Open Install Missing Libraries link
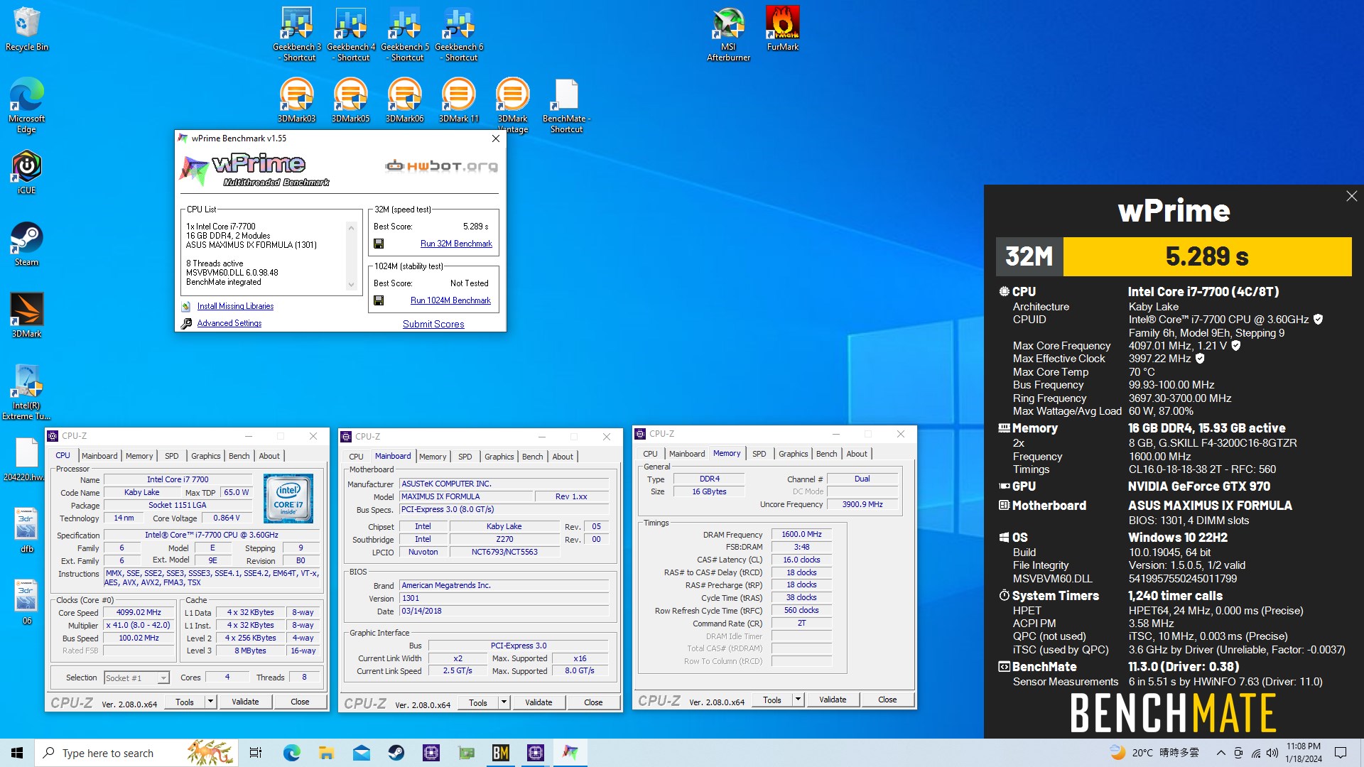This screenshot has height=767, width=1364. click(235, 306)
